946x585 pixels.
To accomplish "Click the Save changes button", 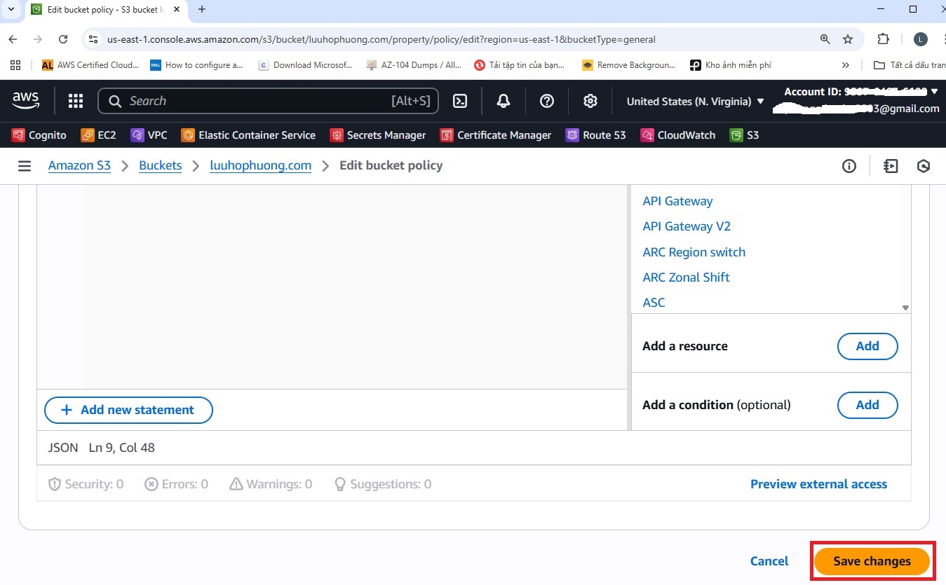I will tap(872, 561).
